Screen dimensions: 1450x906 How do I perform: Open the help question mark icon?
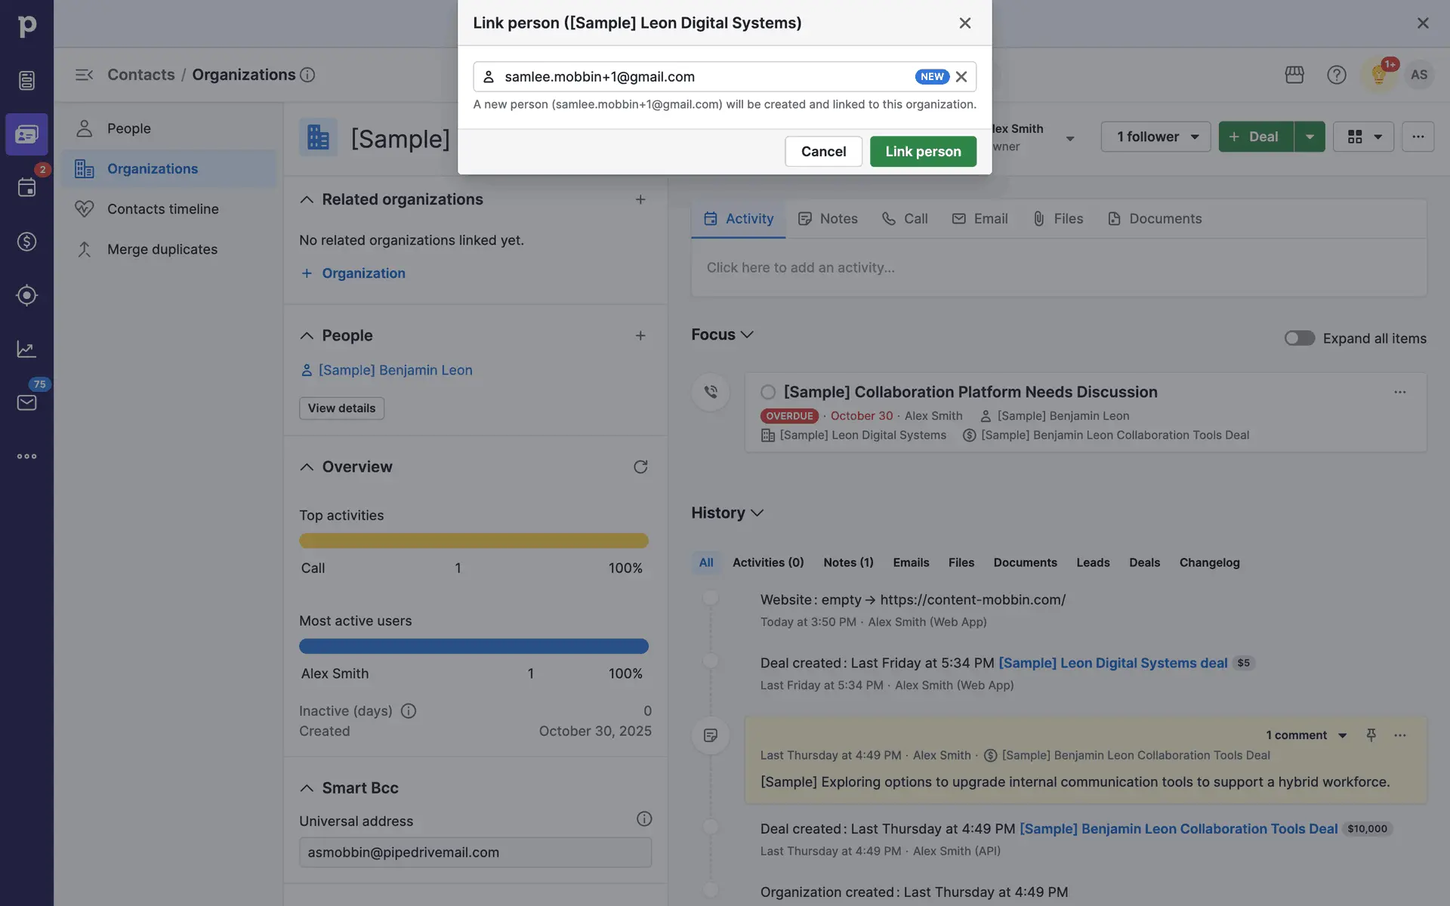(x=1337, y=75)
